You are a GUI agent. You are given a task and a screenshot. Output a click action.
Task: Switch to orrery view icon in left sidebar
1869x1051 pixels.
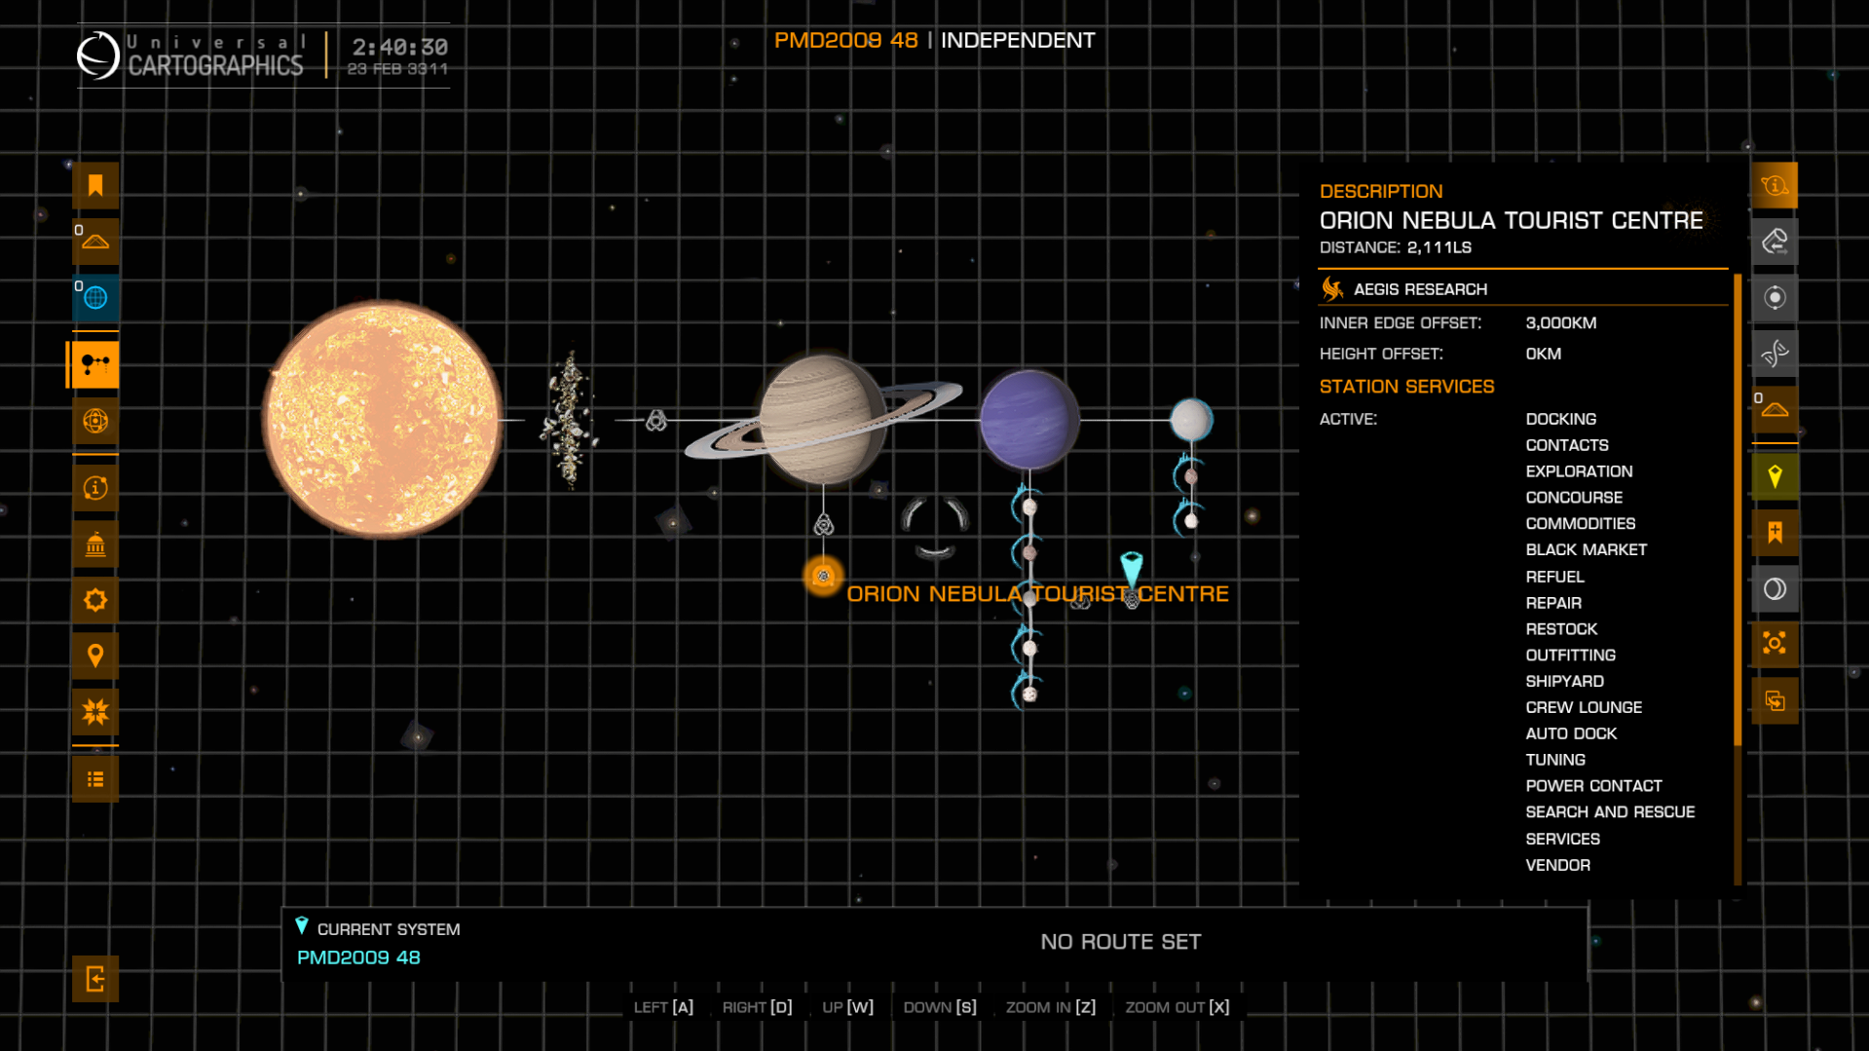[95, 422]
